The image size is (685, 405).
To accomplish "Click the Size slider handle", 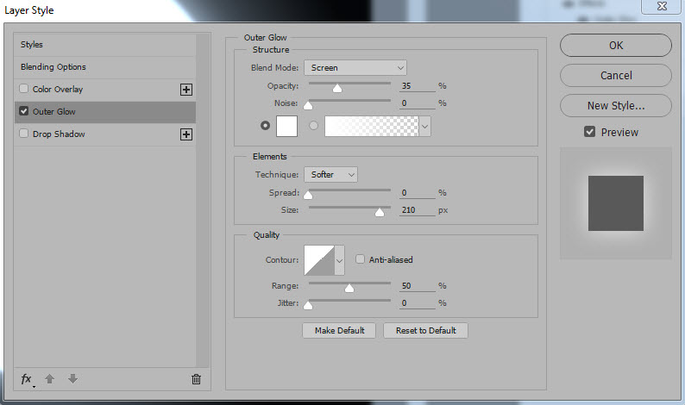I will [380, 212].
